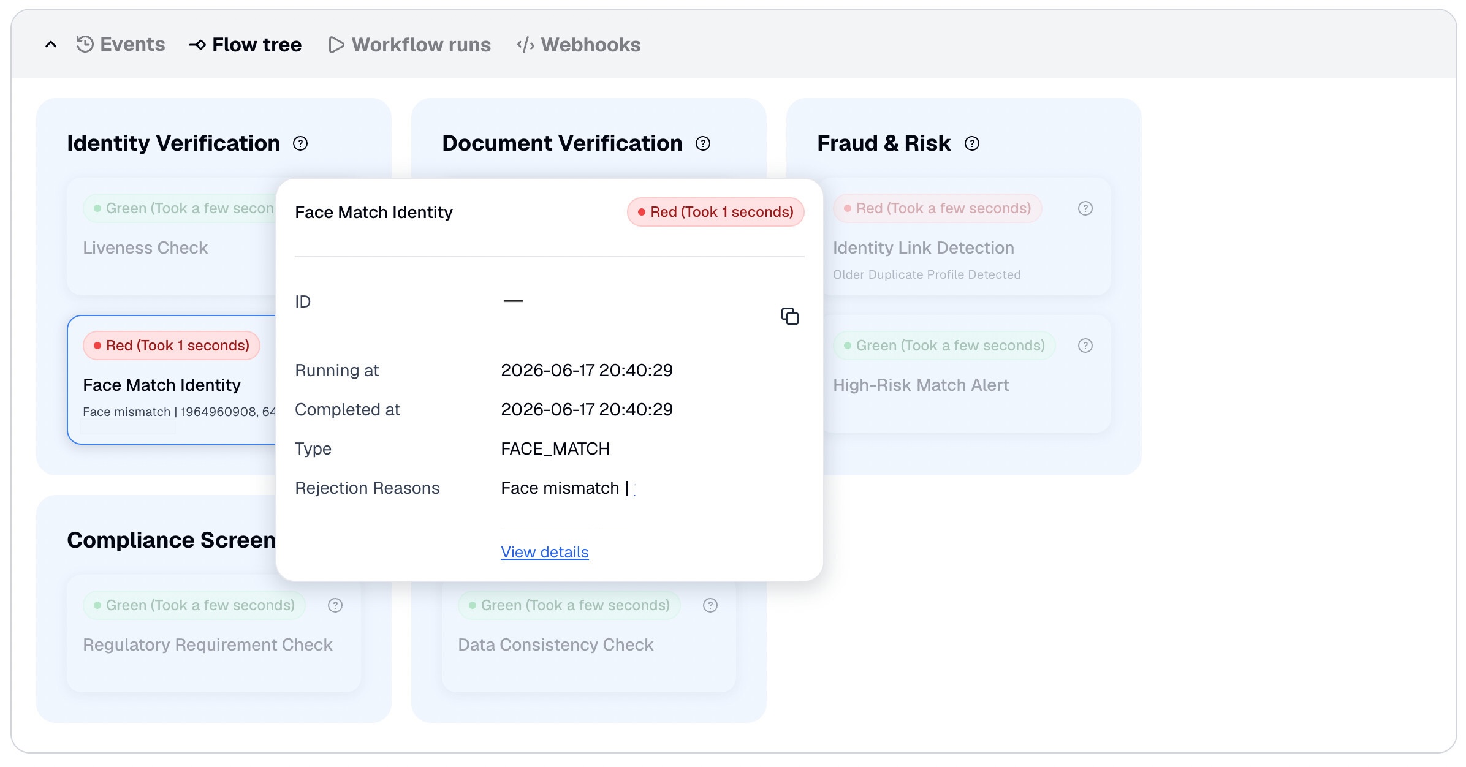
Task: Open View details link in popup
Action: tap(544, 552)
